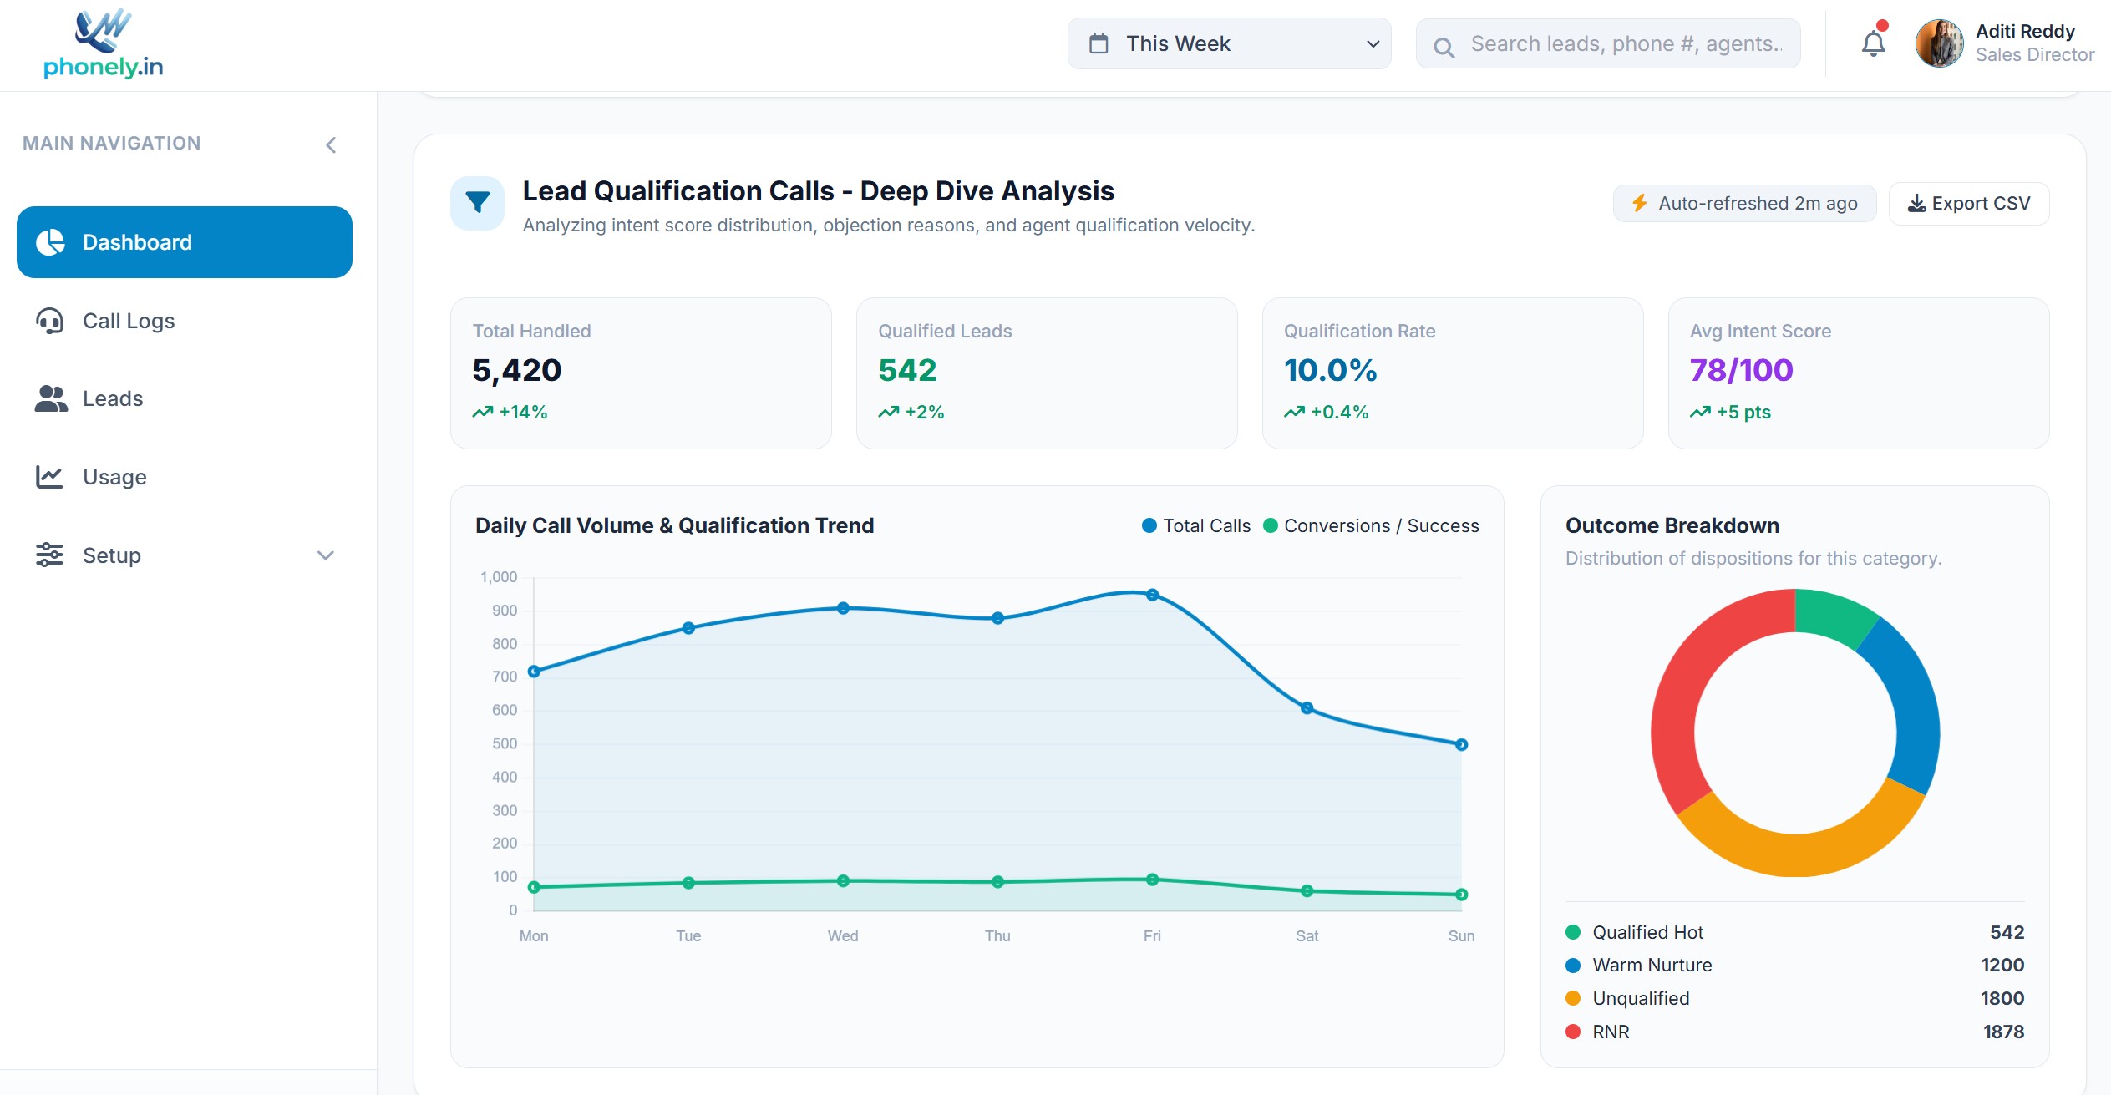Image resolution: width=2111 pixels, height=1095 pixels.
Task: Click the Conversions data point for Wed
Action: pyautogui.click(x=843, y=880)
